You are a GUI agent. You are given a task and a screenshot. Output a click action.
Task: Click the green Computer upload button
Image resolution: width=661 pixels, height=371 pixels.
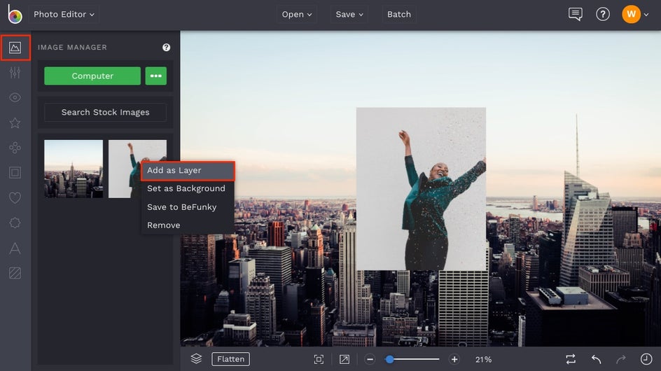[92, 76]
